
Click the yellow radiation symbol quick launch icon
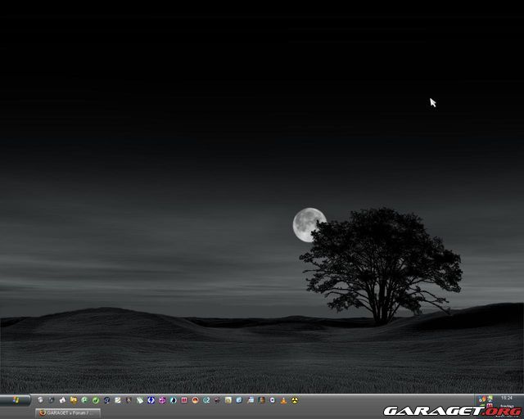click(x=295, y=400)
